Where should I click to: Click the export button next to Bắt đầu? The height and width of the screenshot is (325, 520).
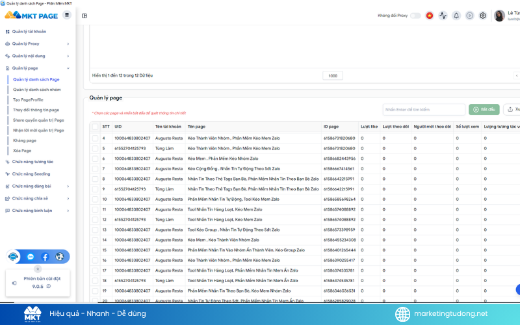click(512, 109)
